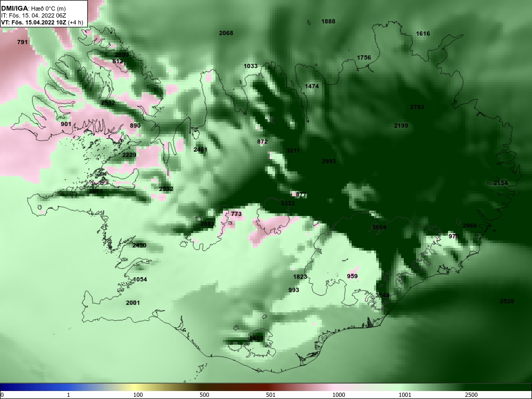This screenshot has height=399, width=532.
Task: Click the 2805 value label
Action: (x=256, y=338)
